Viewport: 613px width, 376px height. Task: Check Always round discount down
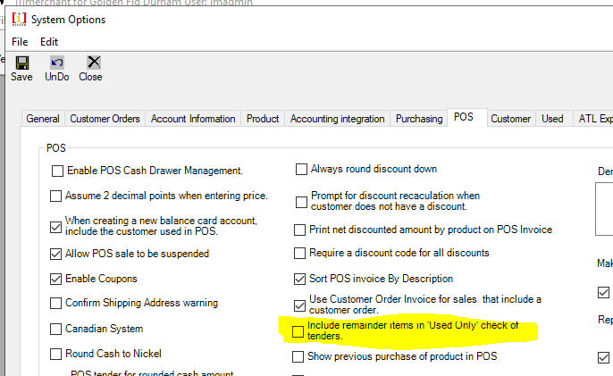click(301, 169)
